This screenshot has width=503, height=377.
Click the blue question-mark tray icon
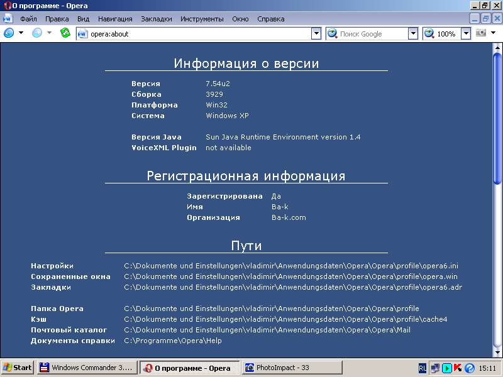click(469, 368)
